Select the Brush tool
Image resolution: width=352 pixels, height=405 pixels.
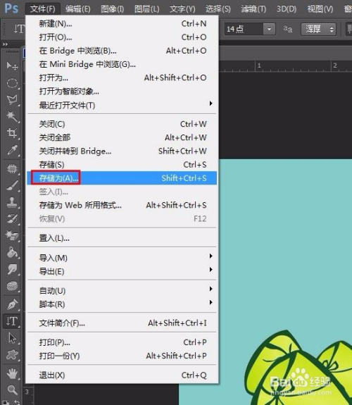12,185
